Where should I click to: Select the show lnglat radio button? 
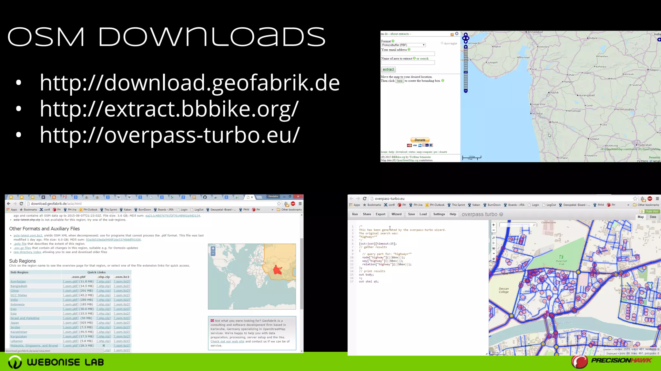pyautogui.click(x=442, y=43)
